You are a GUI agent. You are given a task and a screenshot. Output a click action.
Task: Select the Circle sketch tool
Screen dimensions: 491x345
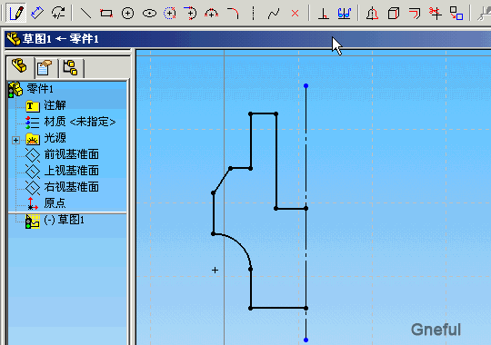click(127, 13)
